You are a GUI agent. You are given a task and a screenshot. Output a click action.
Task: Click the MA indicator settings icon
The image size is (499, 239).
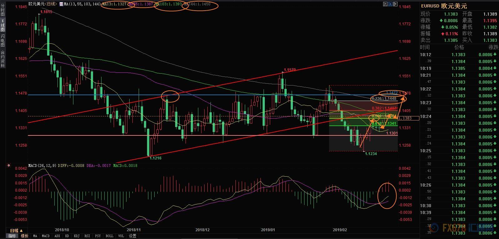61,4
